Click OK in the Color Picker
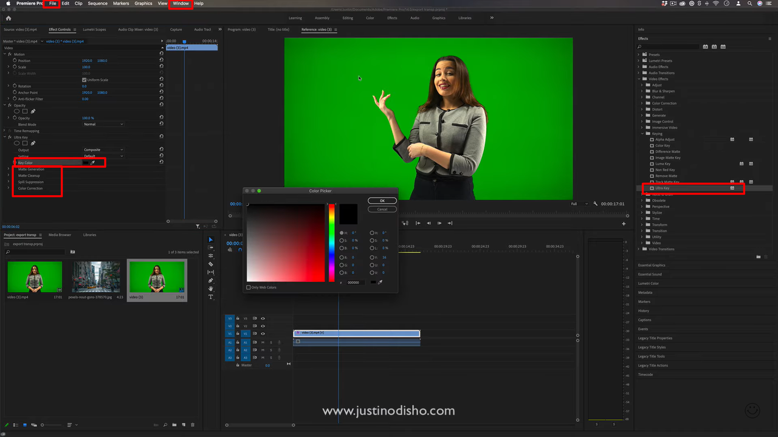778x437 pixels. (382, 201)
